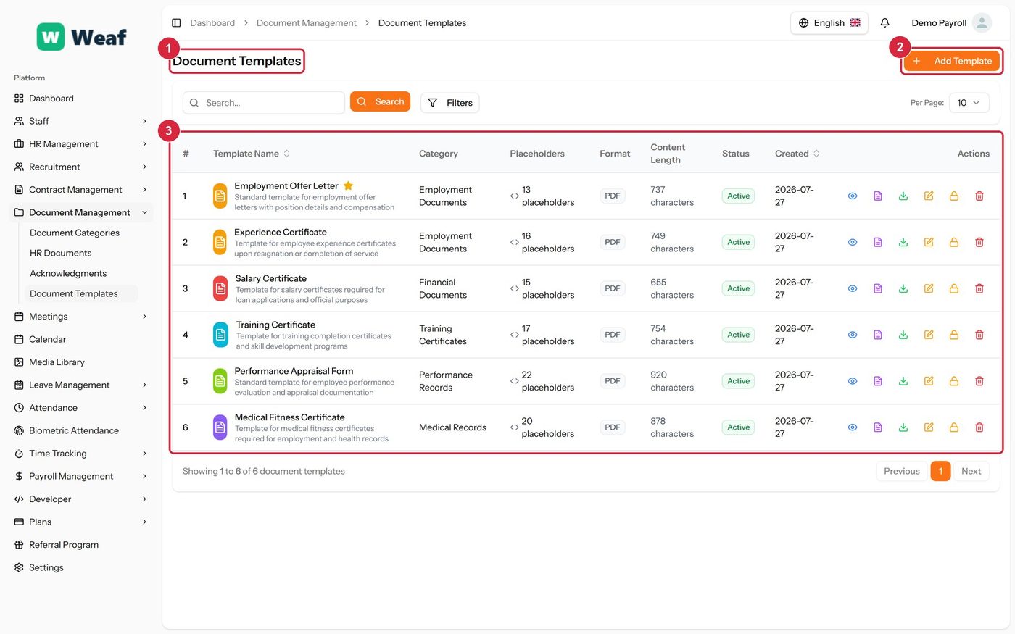Click the Dashboard breadcrumb link
This screenshot has width=1015, height=634.
click(x=212, y=23)
